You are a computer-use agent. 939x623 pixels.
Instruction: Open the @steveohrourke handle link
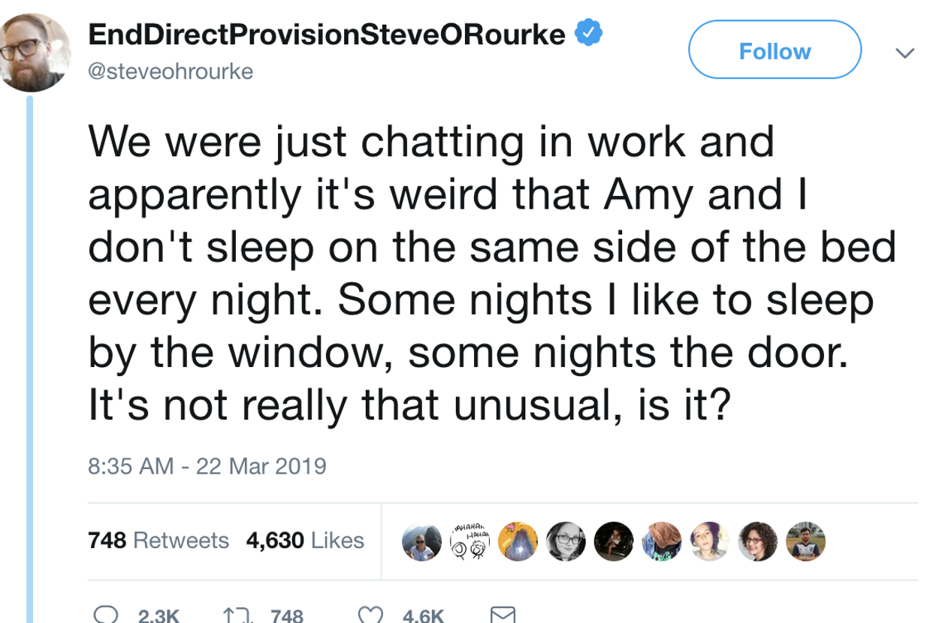pyautogui.click(x=171, y=72)
